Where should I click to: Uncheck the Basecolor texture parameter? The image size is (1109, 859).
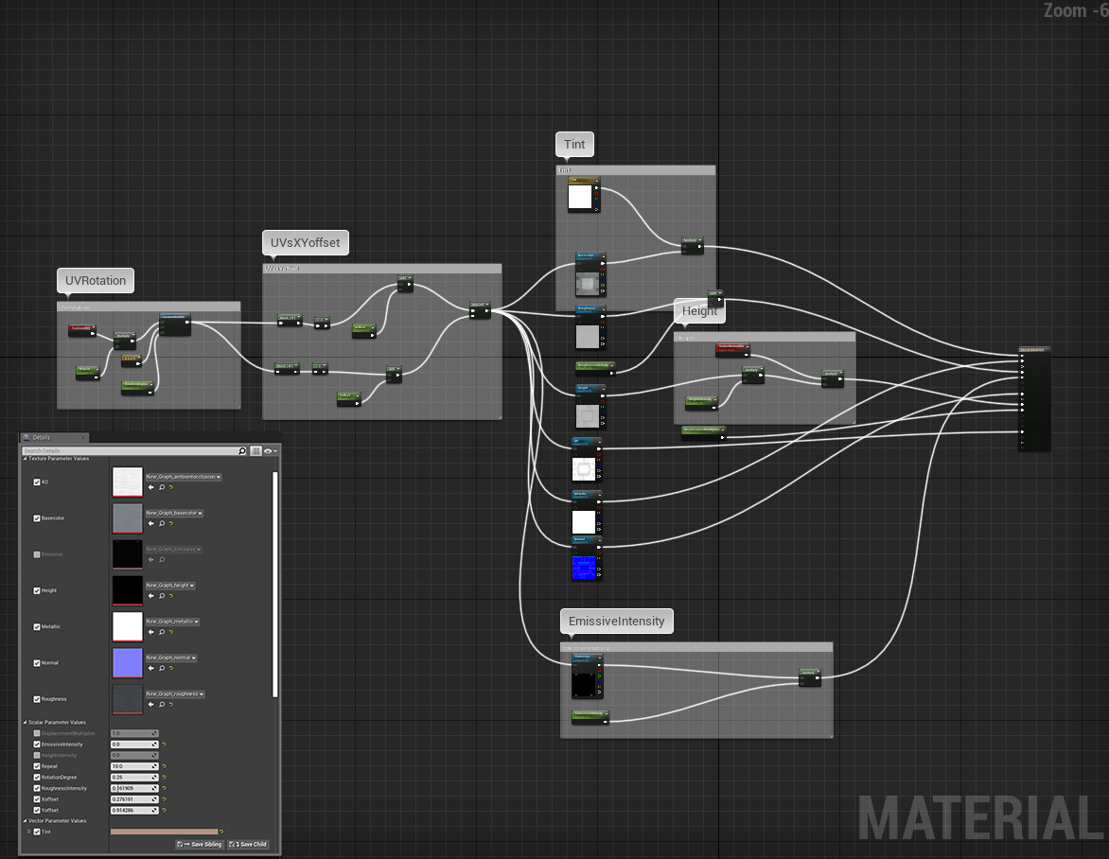[x=37, y=517]
